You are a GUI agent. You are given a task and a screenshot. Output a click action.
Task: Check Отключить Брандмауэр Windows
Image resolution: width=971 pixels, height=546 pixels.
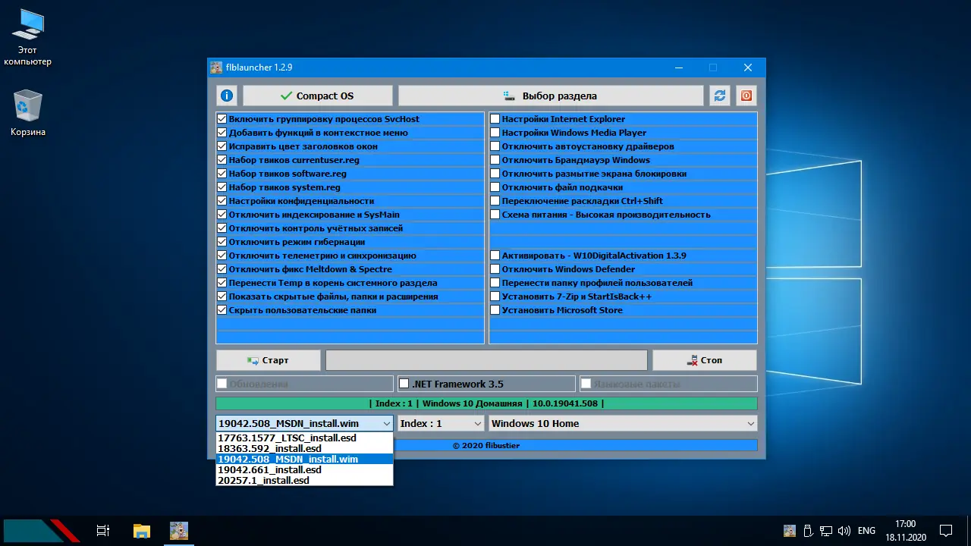click(495, 160)
